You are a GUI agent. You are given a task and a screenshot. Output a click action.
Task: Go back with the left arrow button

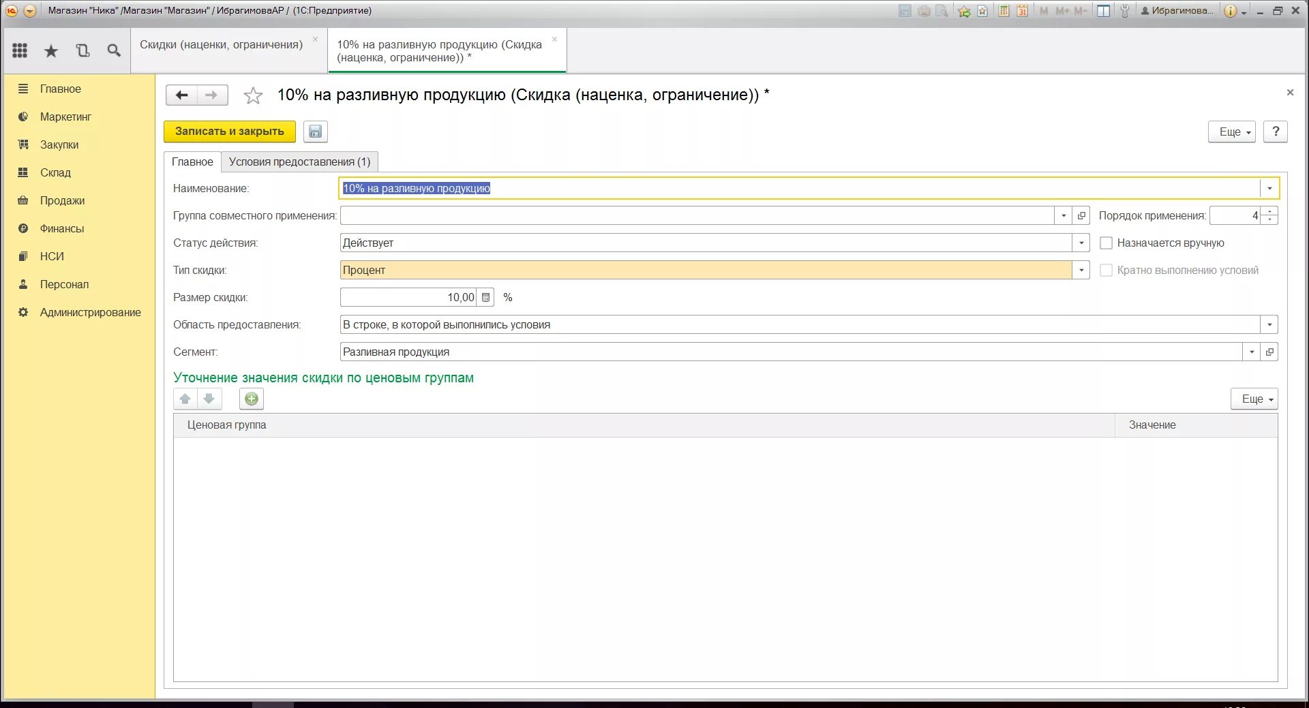point(181,95)
